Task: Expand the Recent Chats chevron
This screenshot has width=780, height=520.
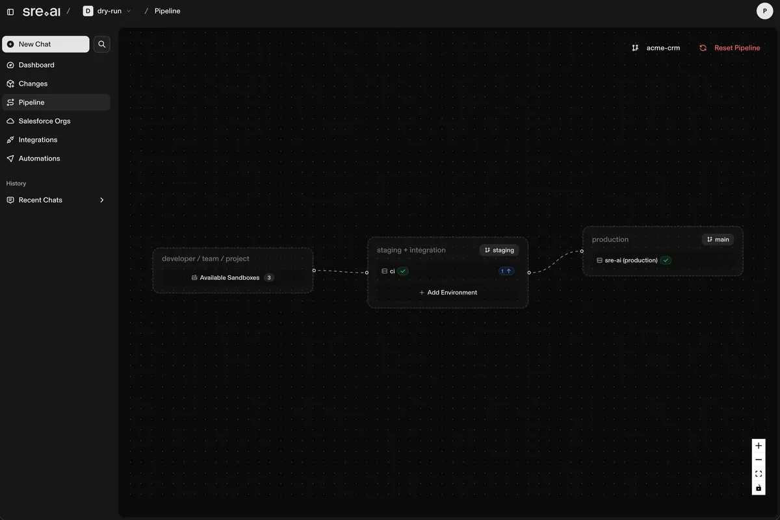Action: [101, 200]
